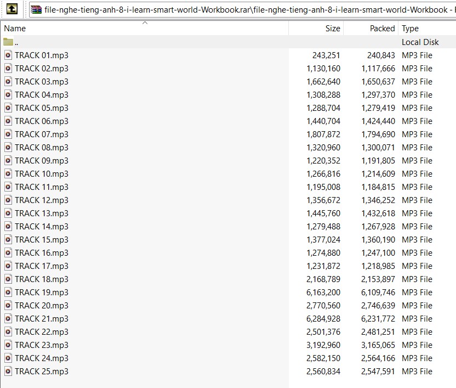
Task: Select TRACK 19.mp3 in the file list
Action: (42, 292)
